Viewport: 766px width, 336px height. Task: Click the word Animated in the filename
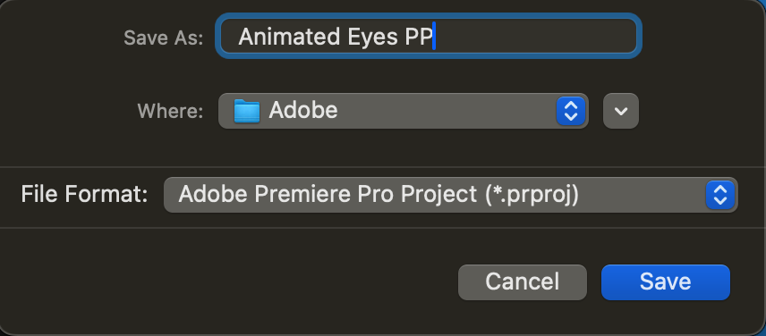click(289, 37)
